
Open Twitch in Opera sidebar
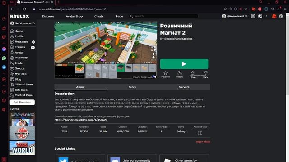pyautogui.click(x=4, y=37)
